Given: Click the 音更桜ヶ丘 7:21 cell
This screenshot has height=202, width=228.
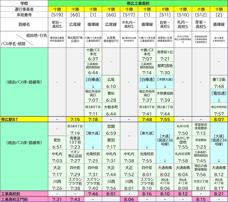Looking at the screenshot, I should tap(165, 55).
